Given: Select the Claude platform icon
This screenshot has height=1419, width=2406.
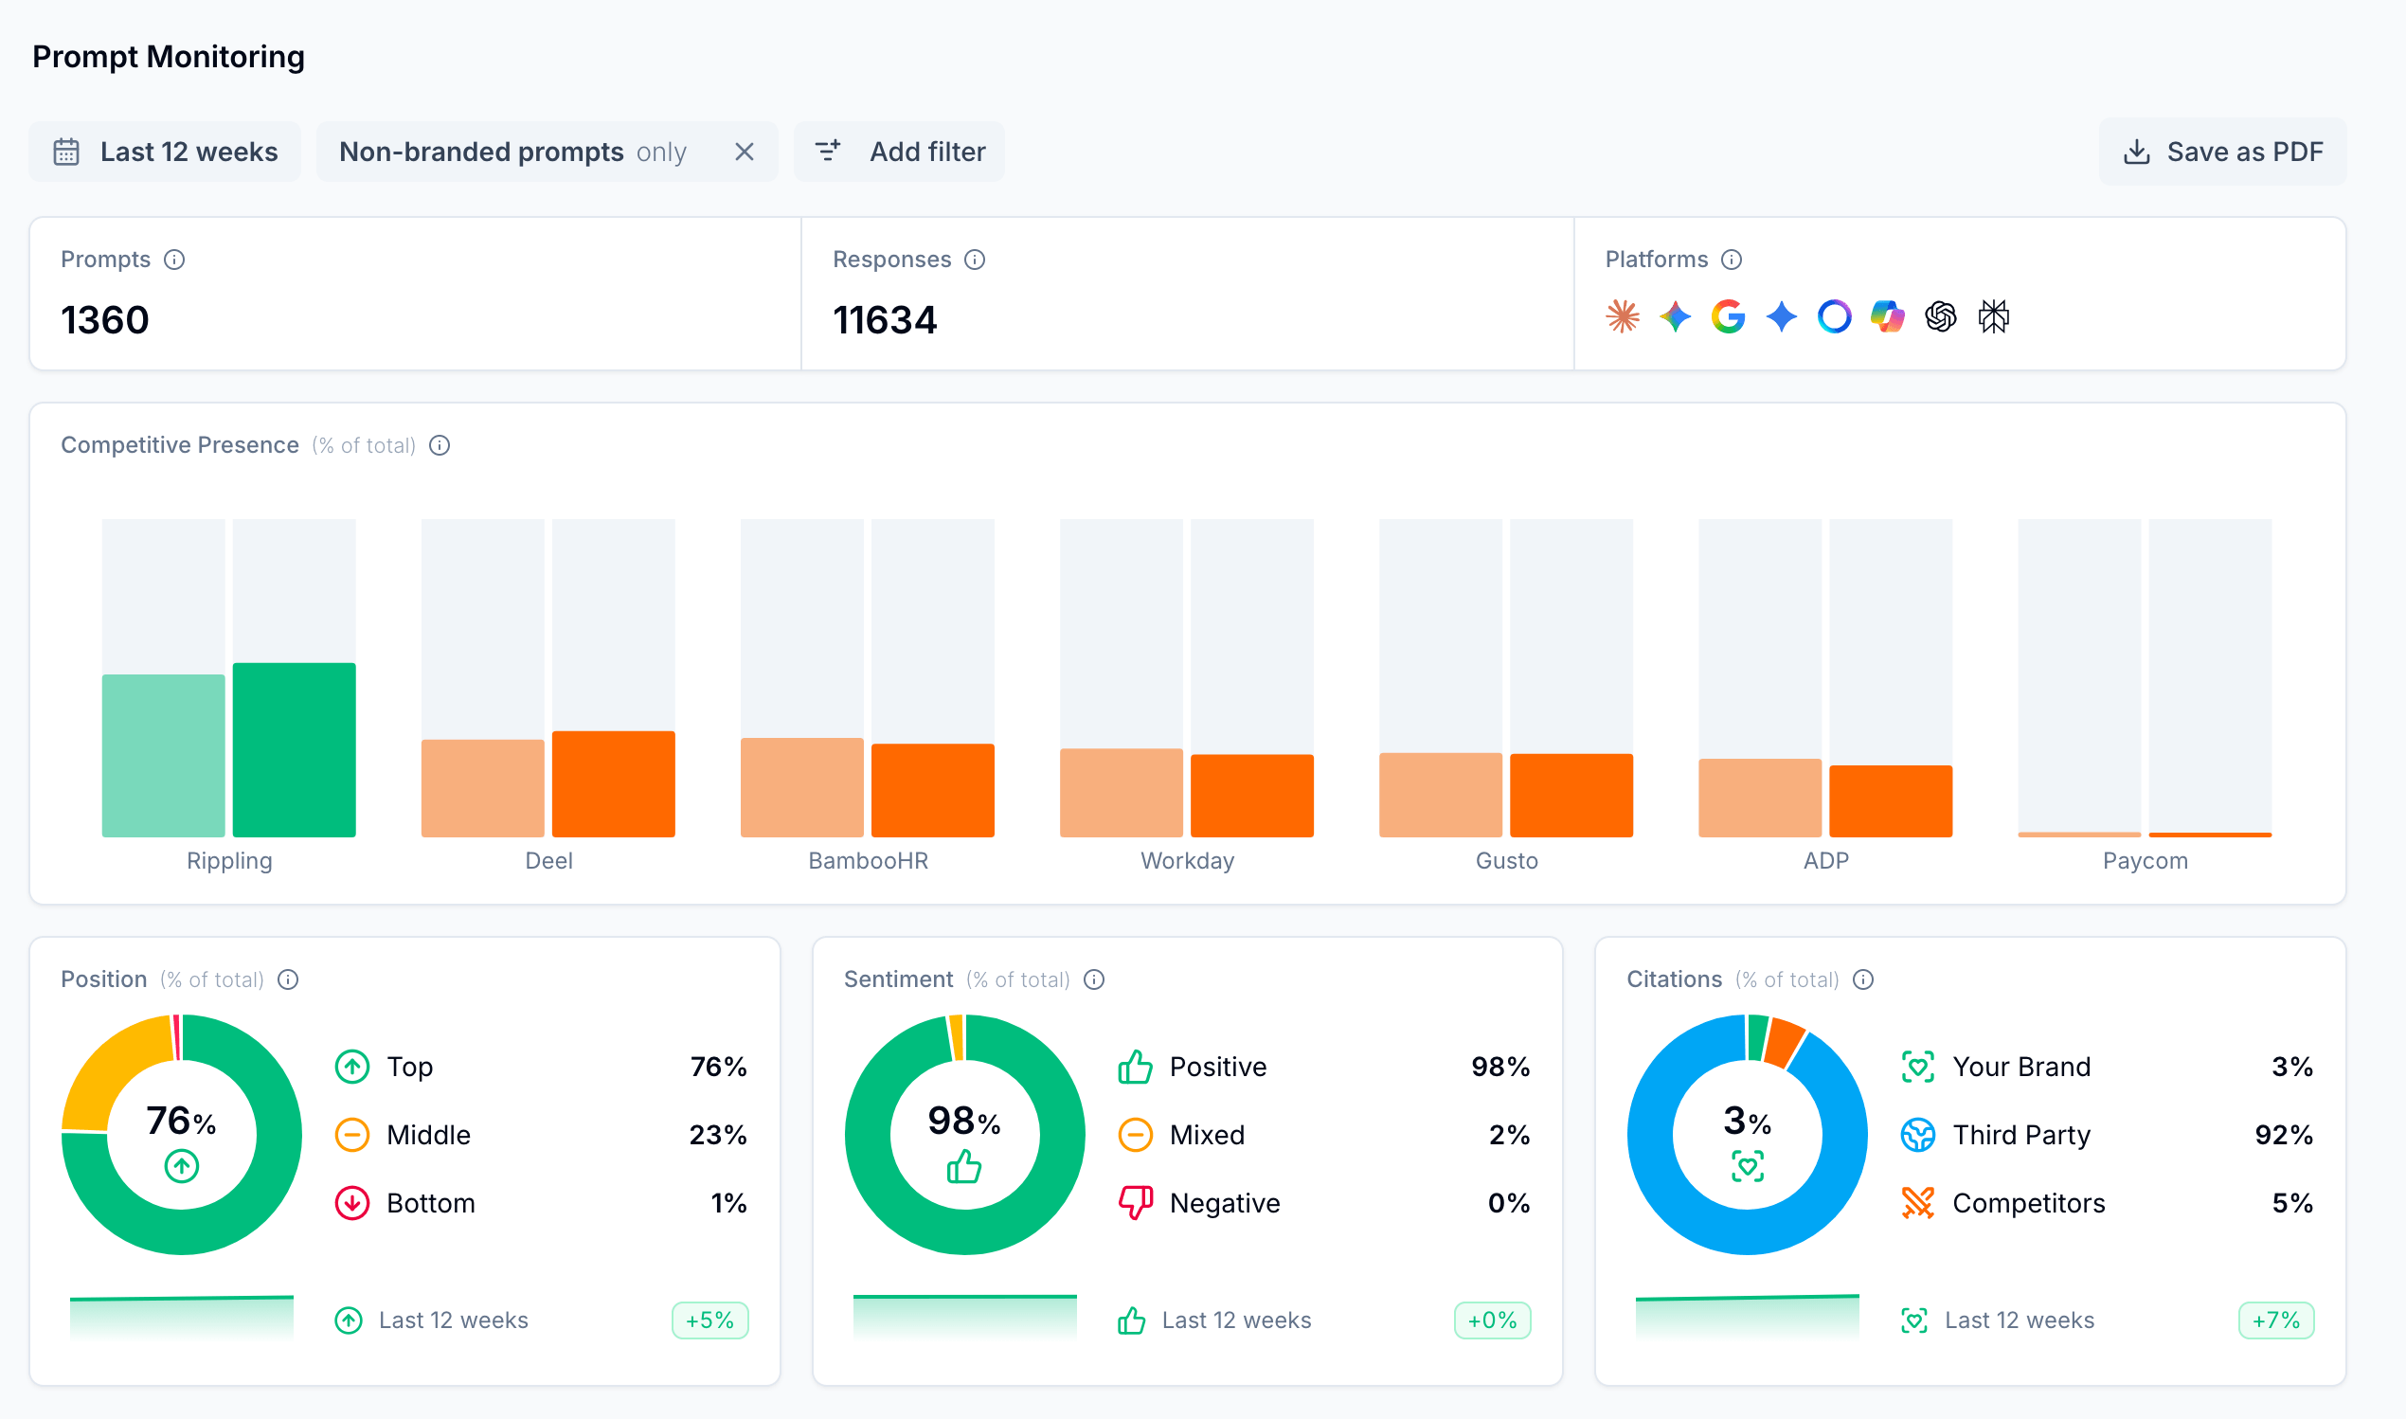Looking at the screenshot, I should tap(1623, 316).
